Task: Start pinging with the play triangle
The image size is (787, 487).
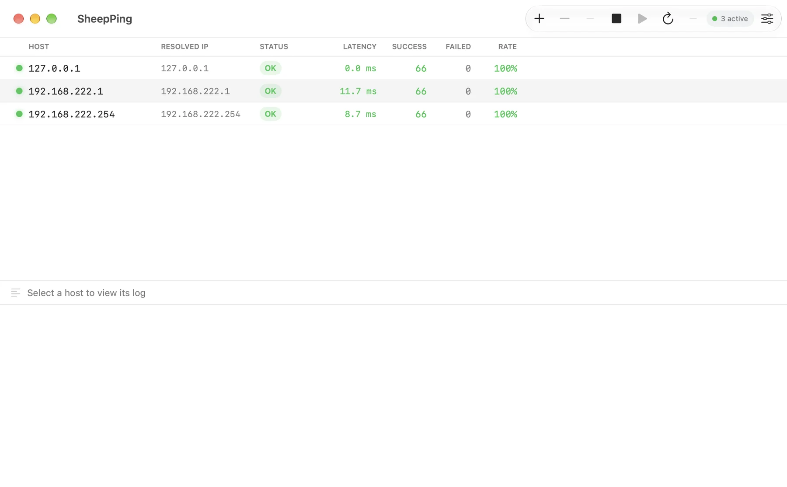Action: [642, 18]
